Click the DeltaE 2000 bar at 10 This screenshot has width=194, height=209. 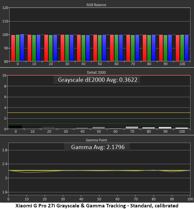[x=32, y=128]
